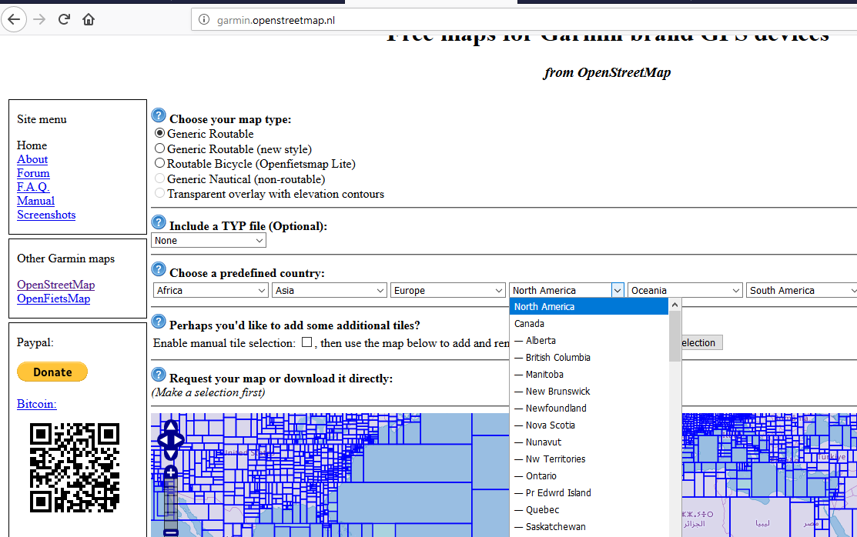Click the PayPal Donate button
The height and width of the screenshot is (537, 857).
(52, 372)
